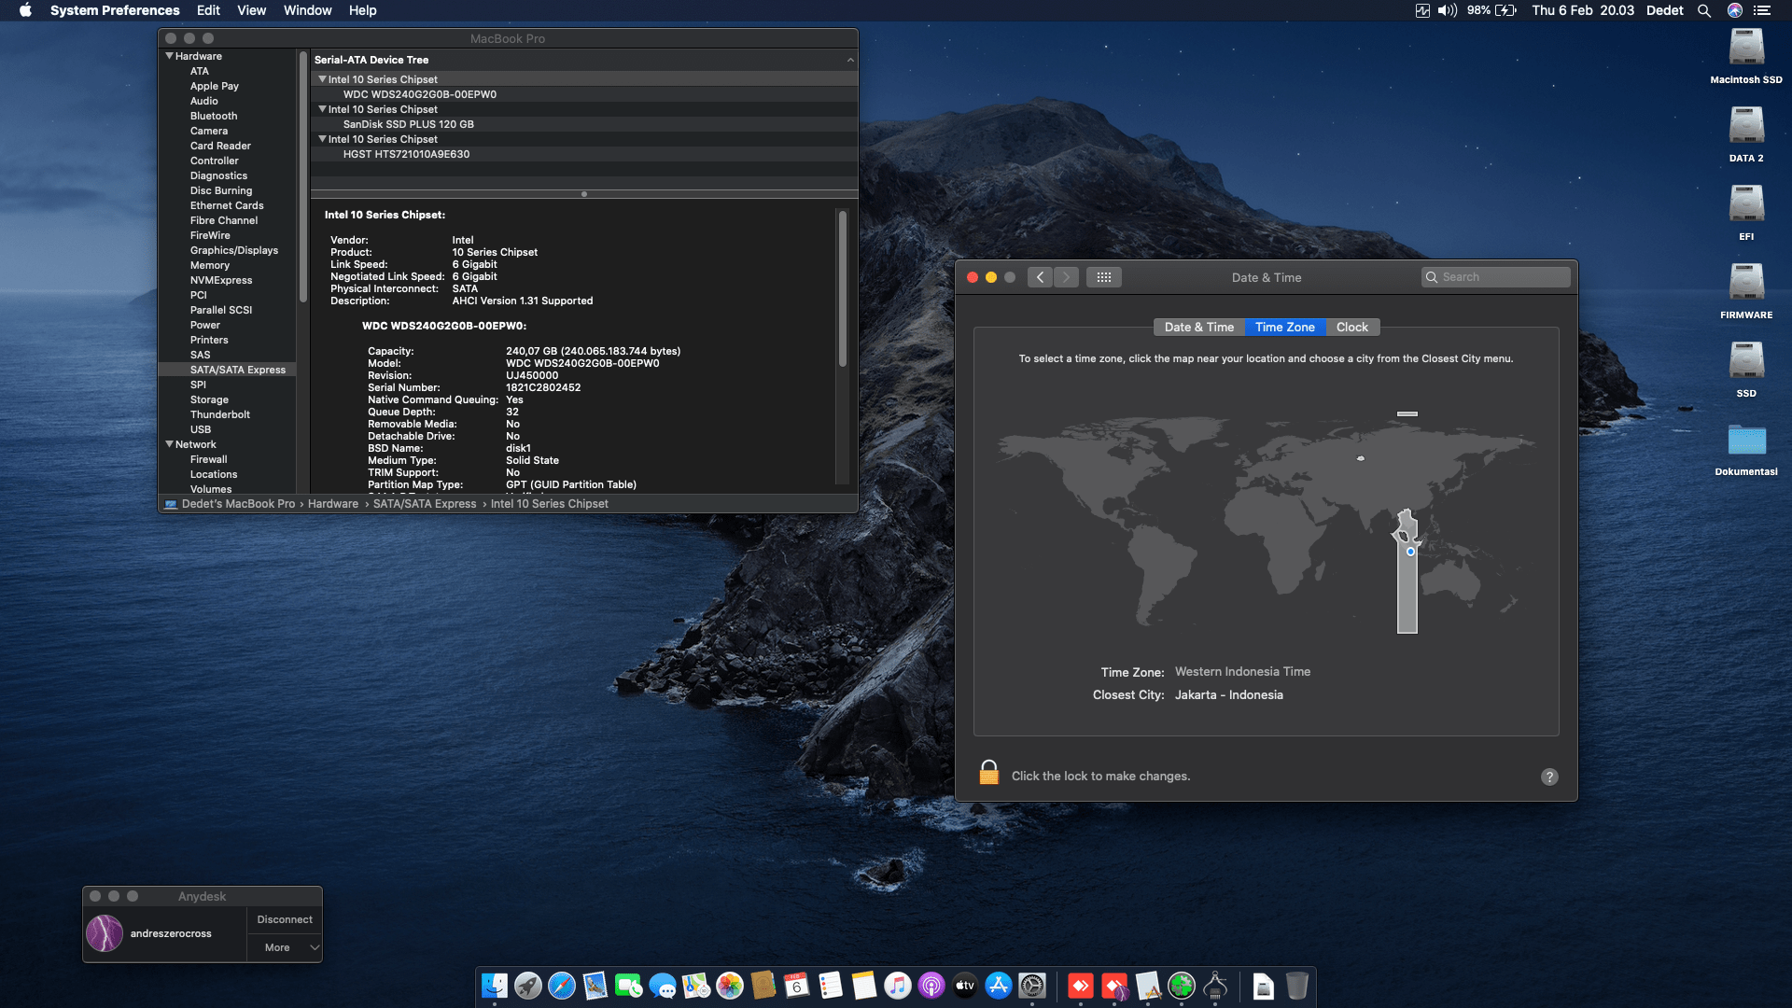
Task: Click the lock to make changes
Action: 989,773
